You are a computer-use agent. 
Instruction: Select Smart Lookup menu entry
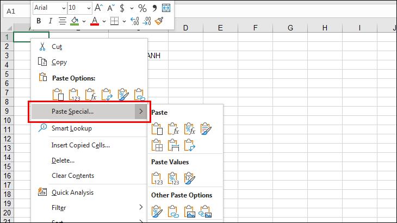click(x=89, y=128)
